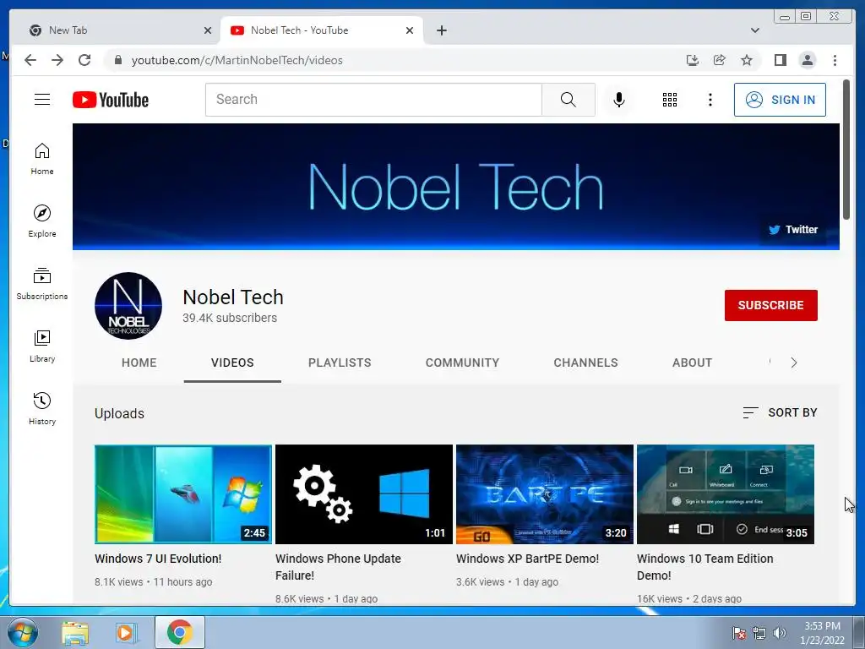Image resolution: width=865 pixels, height=649 pixels.
Task: Open the YouTube guide hamburger menu
Action: coord(42,100)
